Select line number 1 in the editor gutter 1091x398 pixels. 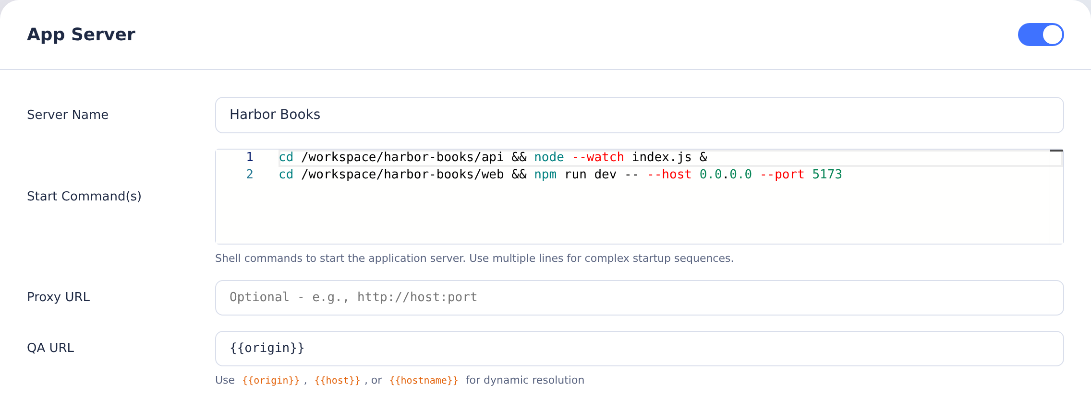(x=249, y=157)
